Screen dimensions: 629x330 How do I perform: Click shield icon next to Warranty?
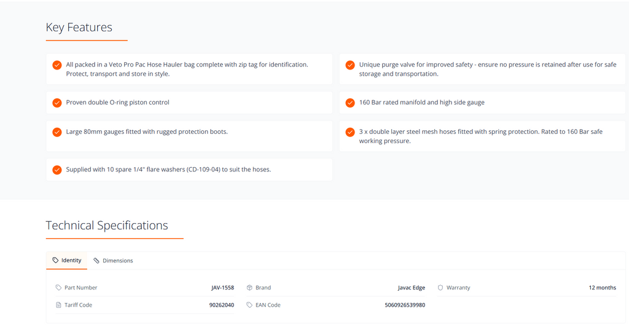440,288
